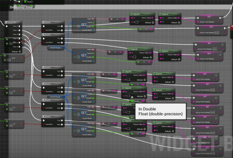Select the upper Stored Songs variable node
Image resolution: width=233 pixels, height=158 pixels.
point(56,48)
